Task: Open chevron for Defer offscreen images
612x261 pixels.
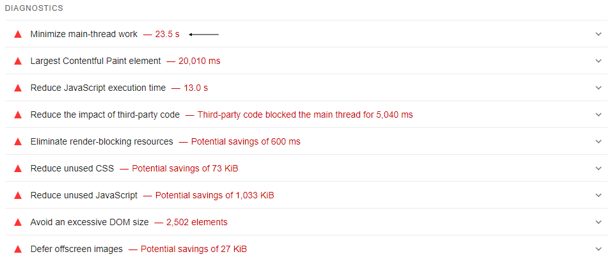Action: (599, 249)
